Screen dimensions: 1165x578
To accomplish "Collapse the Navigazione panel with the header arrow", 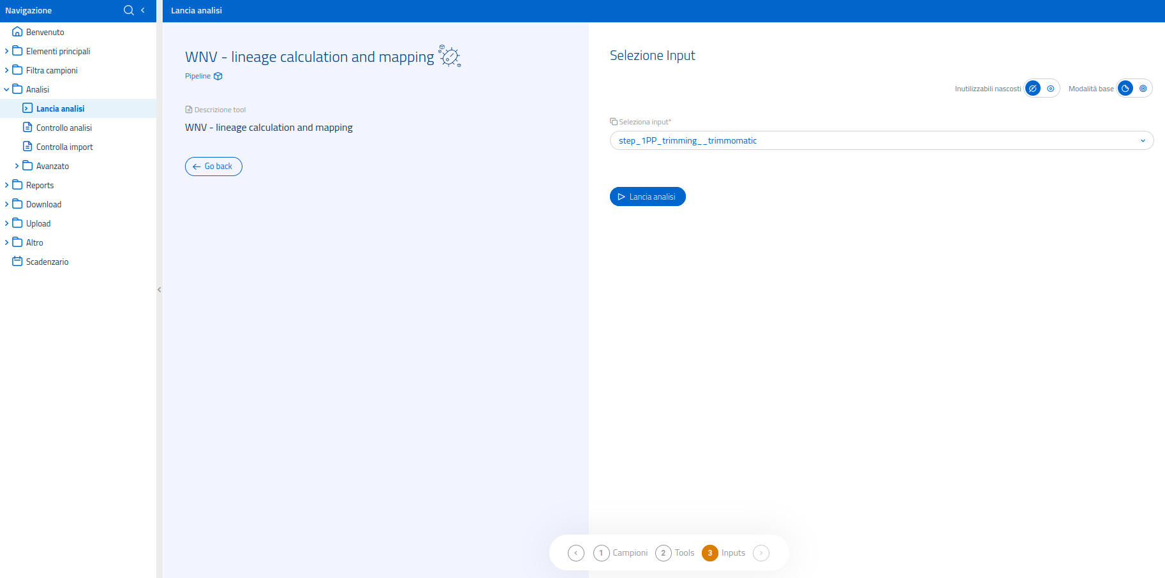I will [x=143, y=10].
